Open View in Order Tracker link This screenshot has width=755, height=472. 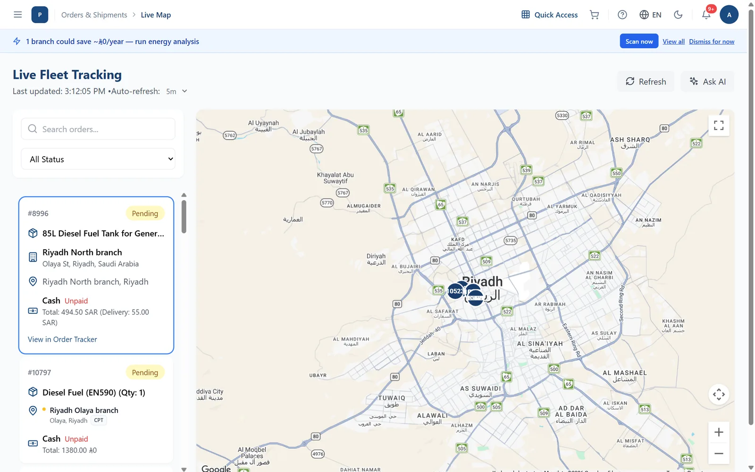[x=62, y=339]
